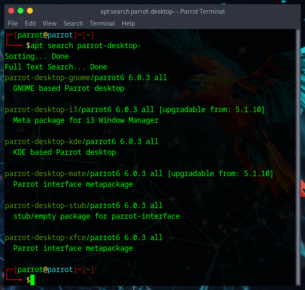Open the Edit menu
Viewport: 305px width, 290px height.
pos(30,23)
